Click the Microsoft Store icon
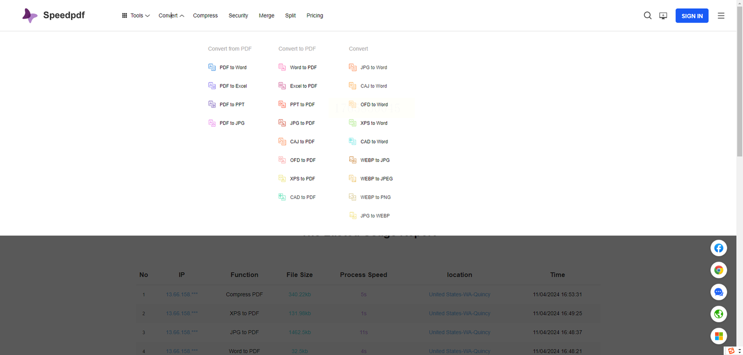Image resolution: width=743 pixels, height=355 pixels. [x=718, y=336]
